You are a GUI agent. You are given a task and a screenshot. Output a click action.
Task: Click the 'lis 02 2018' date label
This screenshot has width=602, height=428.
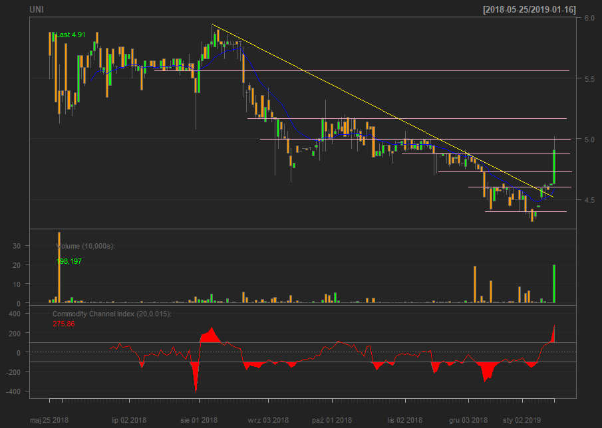405,420
